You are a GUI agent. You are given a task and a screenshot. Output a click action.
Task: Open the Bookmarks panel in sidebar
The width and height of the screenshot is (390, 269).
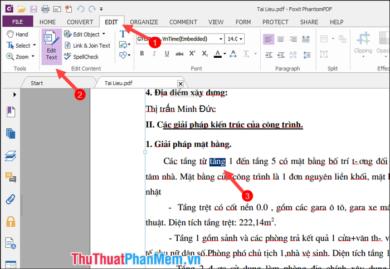[11, 112]
